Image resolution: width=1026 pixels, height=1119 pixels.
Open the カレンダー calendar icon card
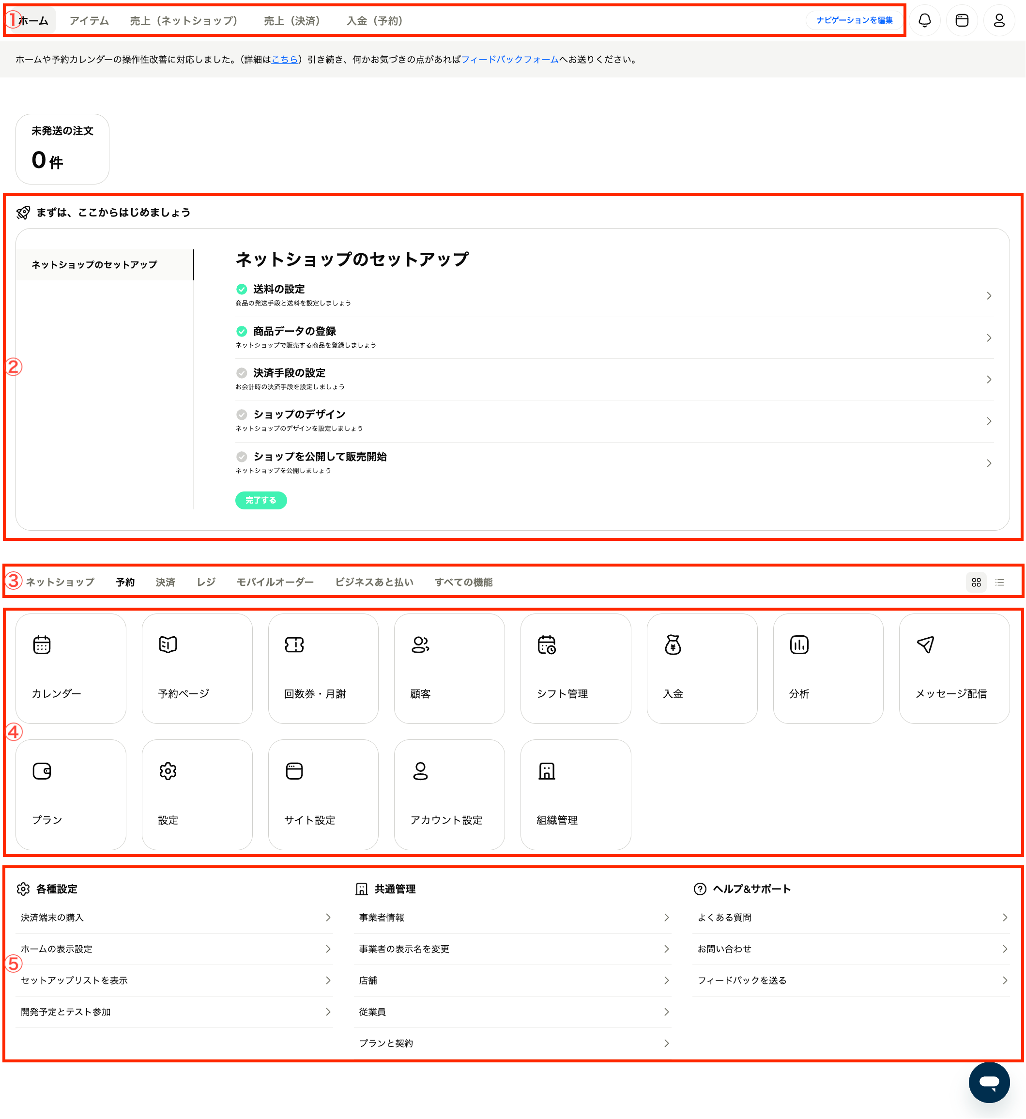[x=42, y=645]
